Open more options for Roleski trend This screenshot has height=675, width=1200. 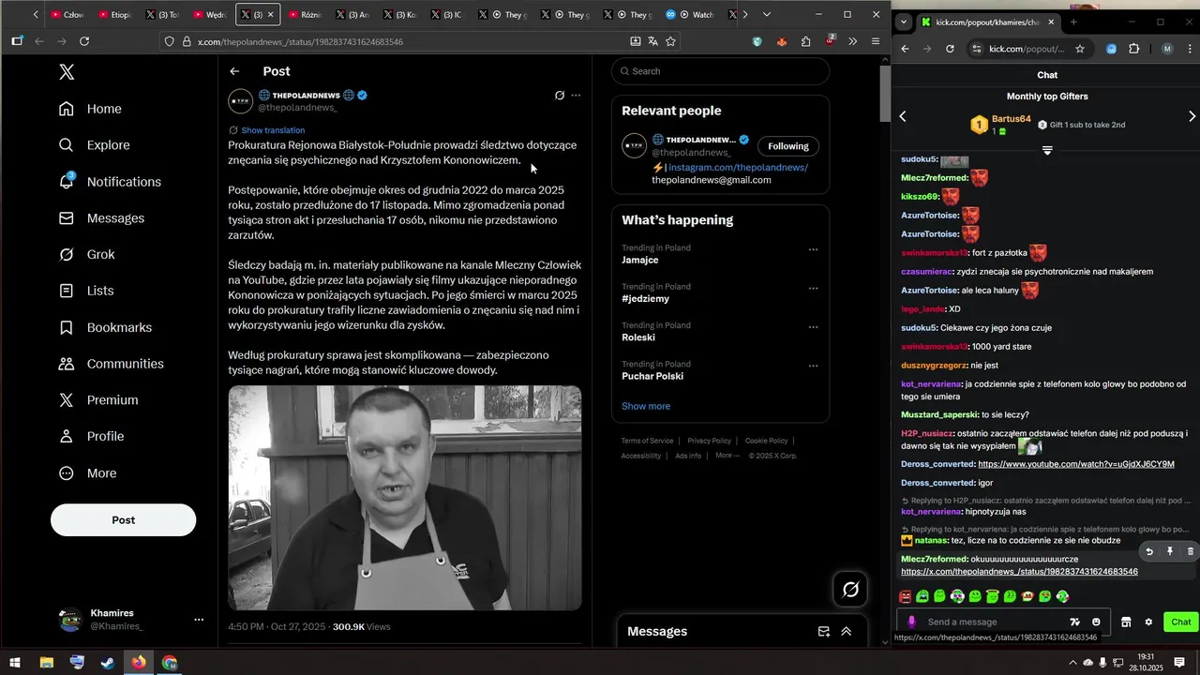pos(813,327)
